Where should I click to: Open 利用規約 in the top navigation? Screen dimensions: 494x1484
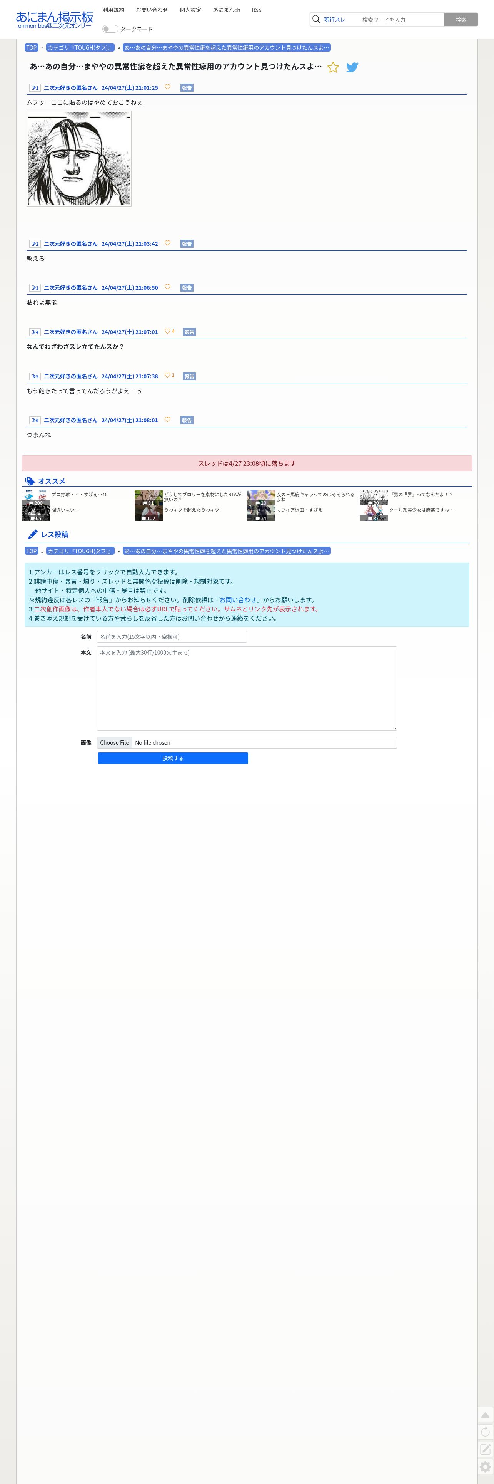coord(113,10)
